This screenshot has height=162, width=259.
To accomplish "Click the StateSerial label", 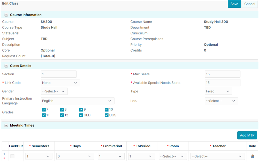I will (11, 33).
